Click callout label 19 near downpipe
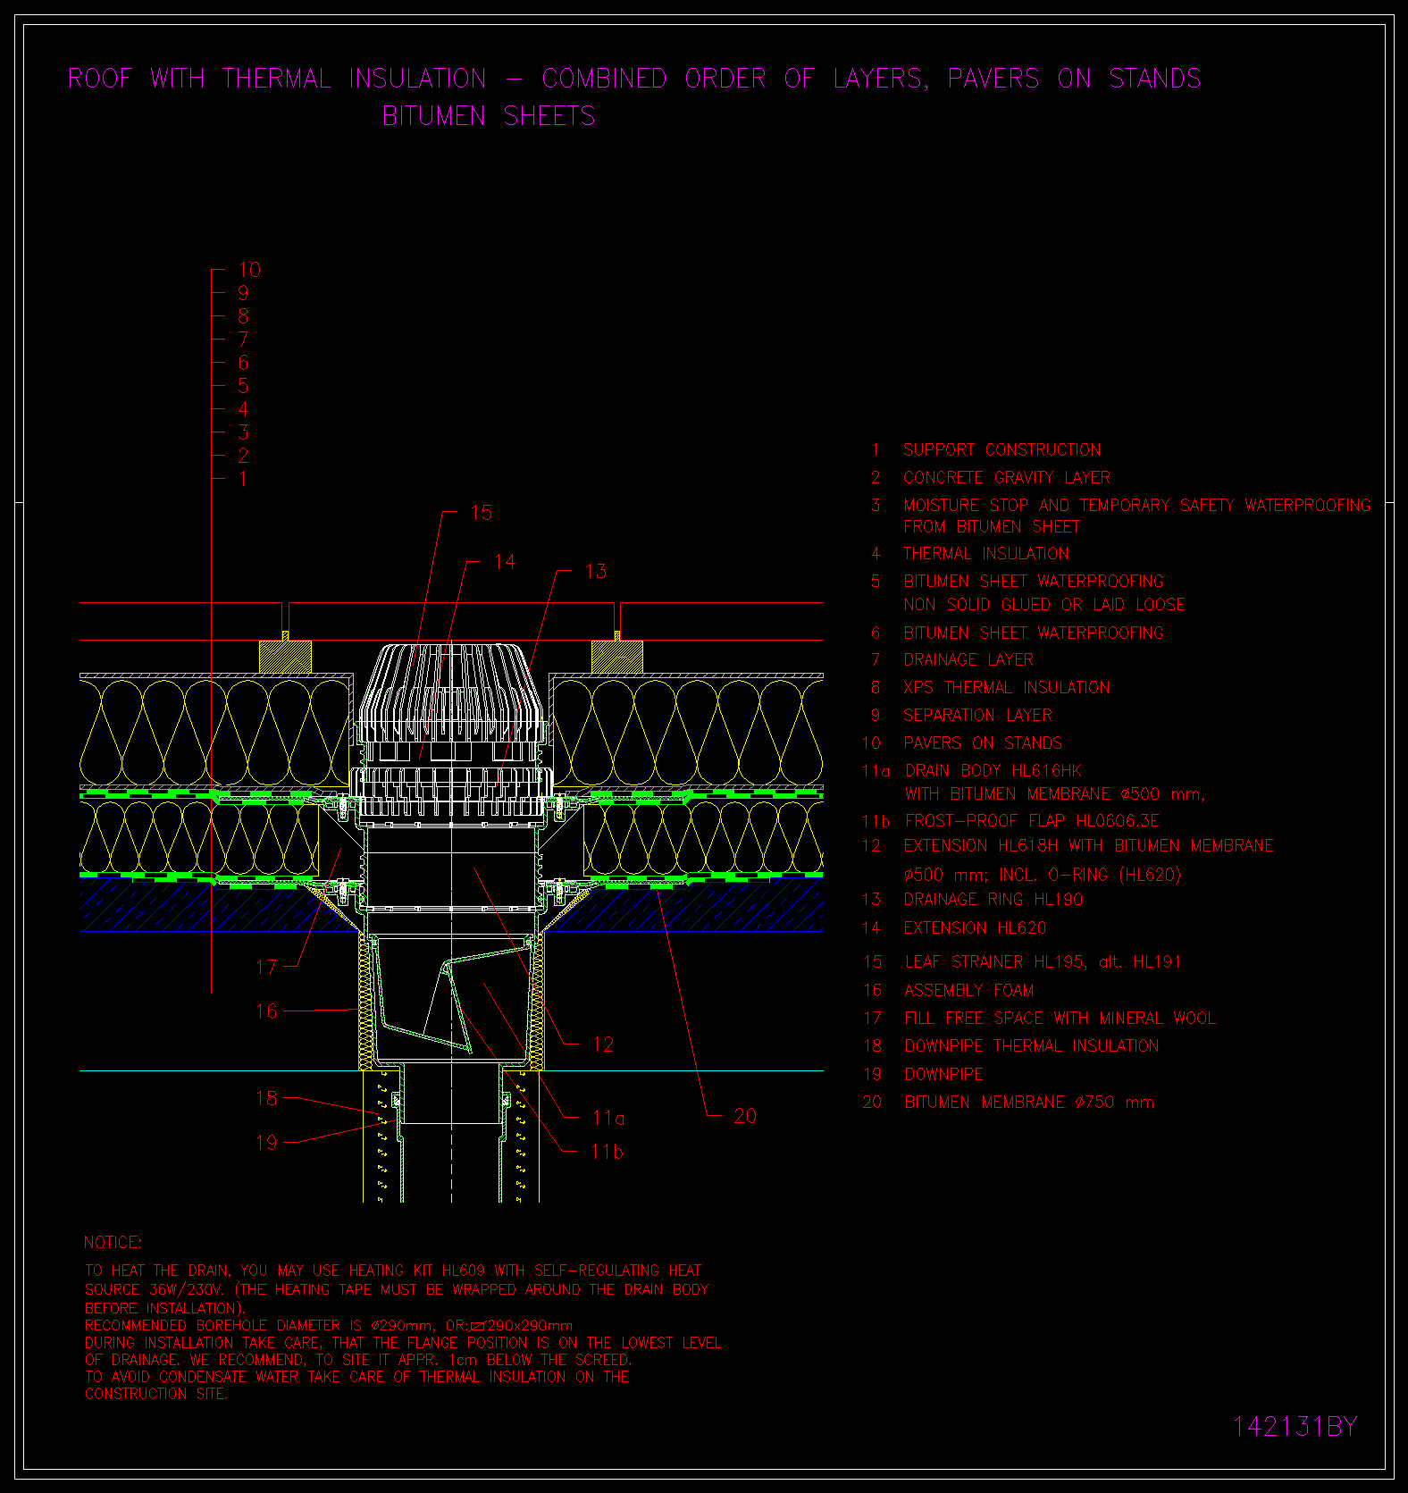1408x1493 pixels. 266,1143
